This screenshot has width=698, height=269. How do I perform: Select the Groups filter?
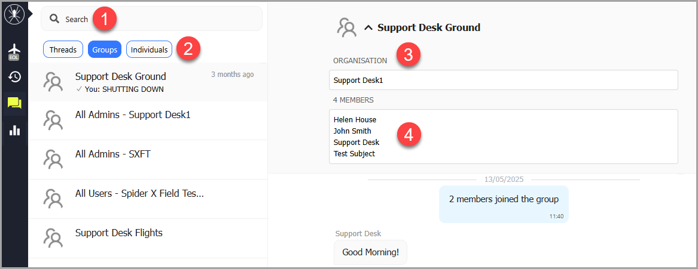click(105, 50)
